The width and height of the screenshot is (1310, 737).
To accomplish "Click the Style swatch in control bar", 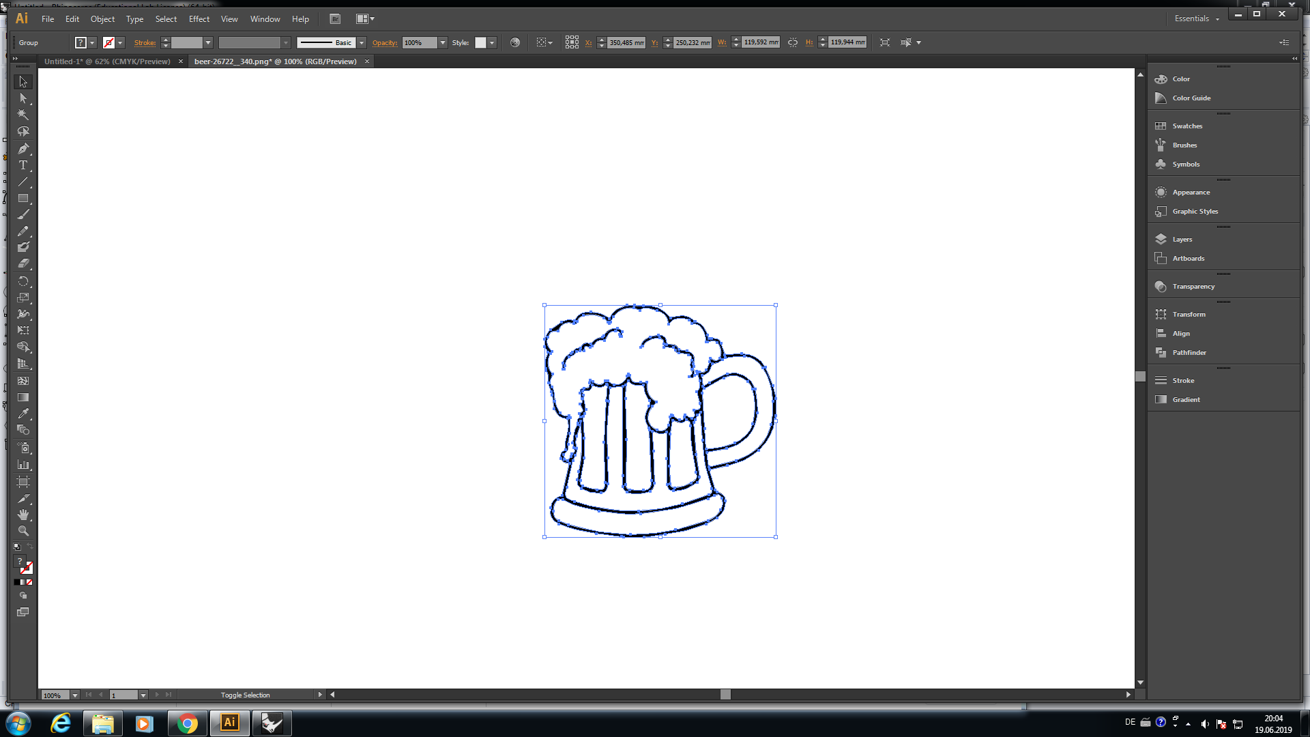I will (x=480, y=42).
